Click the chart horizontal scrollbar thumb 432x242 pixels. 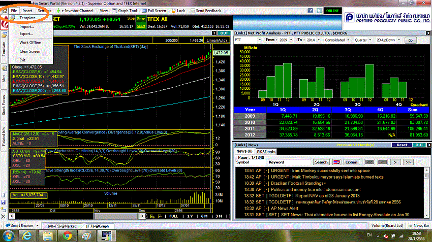[115, 216]
